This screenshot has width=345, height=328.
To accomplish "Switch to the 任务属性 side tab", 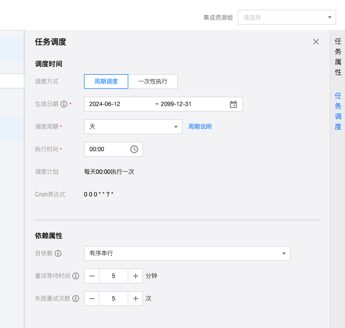I will [338, 57].
